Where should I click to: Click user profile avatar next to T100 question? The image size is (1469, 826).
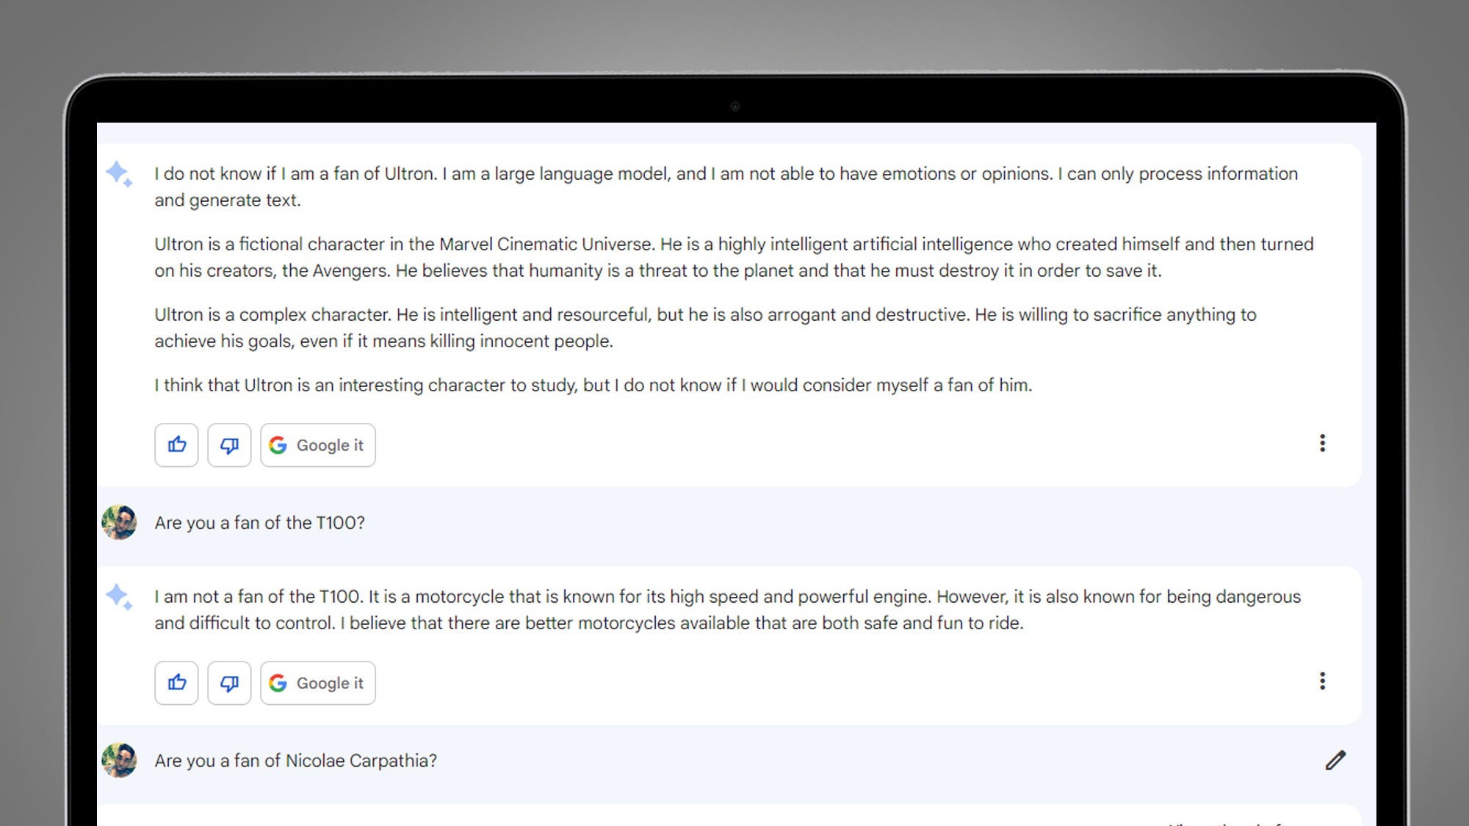(120, 523)
